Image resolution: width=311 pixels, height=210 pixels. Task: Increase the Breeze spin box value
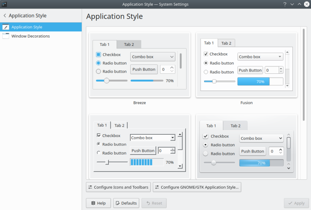click(x=172, y=68)
